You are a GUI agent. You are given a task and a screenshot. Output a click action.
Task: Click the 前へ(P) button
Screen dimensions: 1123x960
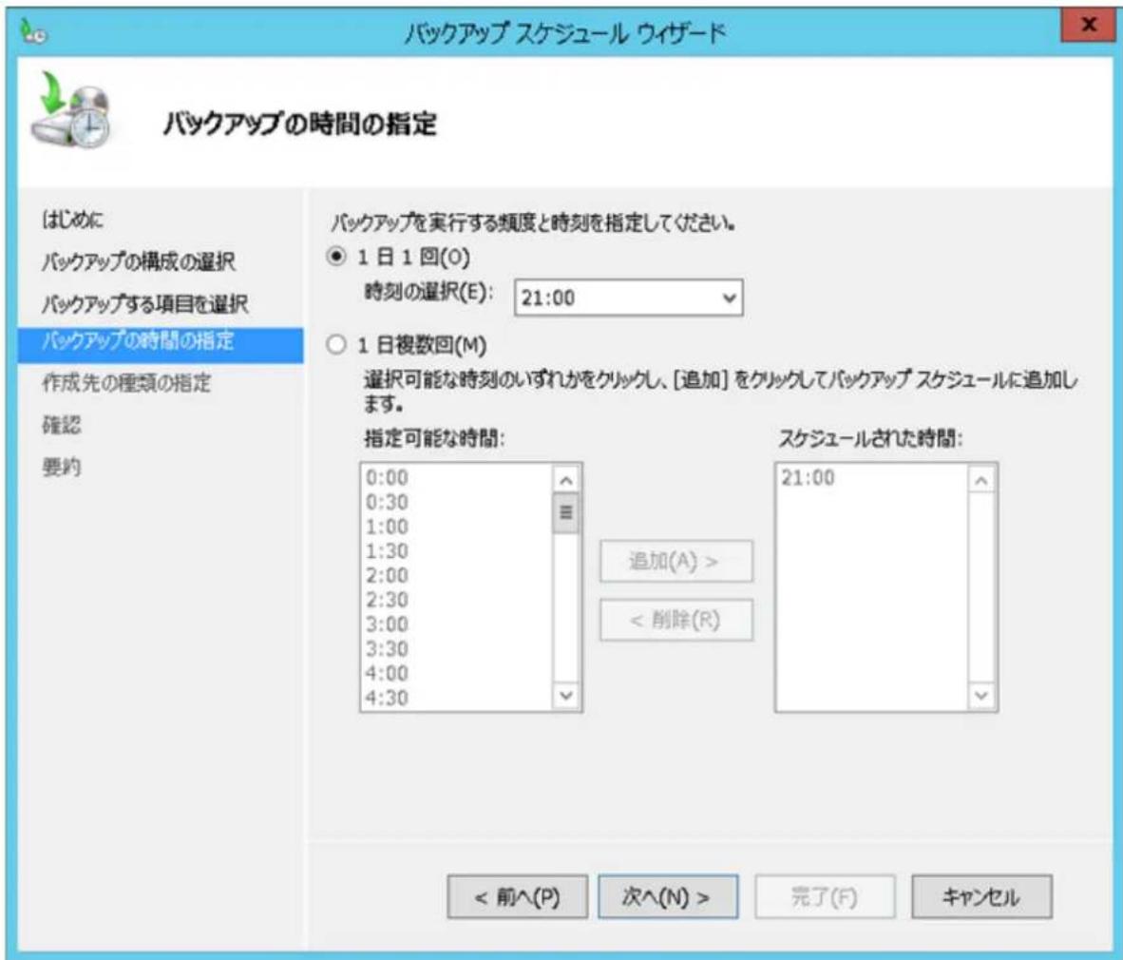(517, 896)
